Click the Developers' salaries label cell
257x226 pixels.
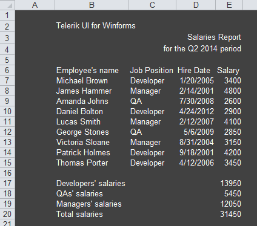coord(91,184)
